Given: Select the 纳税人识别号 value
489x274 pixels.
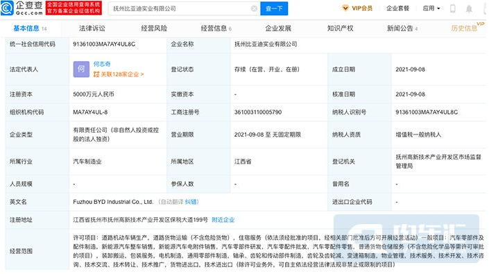Looking at the screenshot, I should click(427, 112).
